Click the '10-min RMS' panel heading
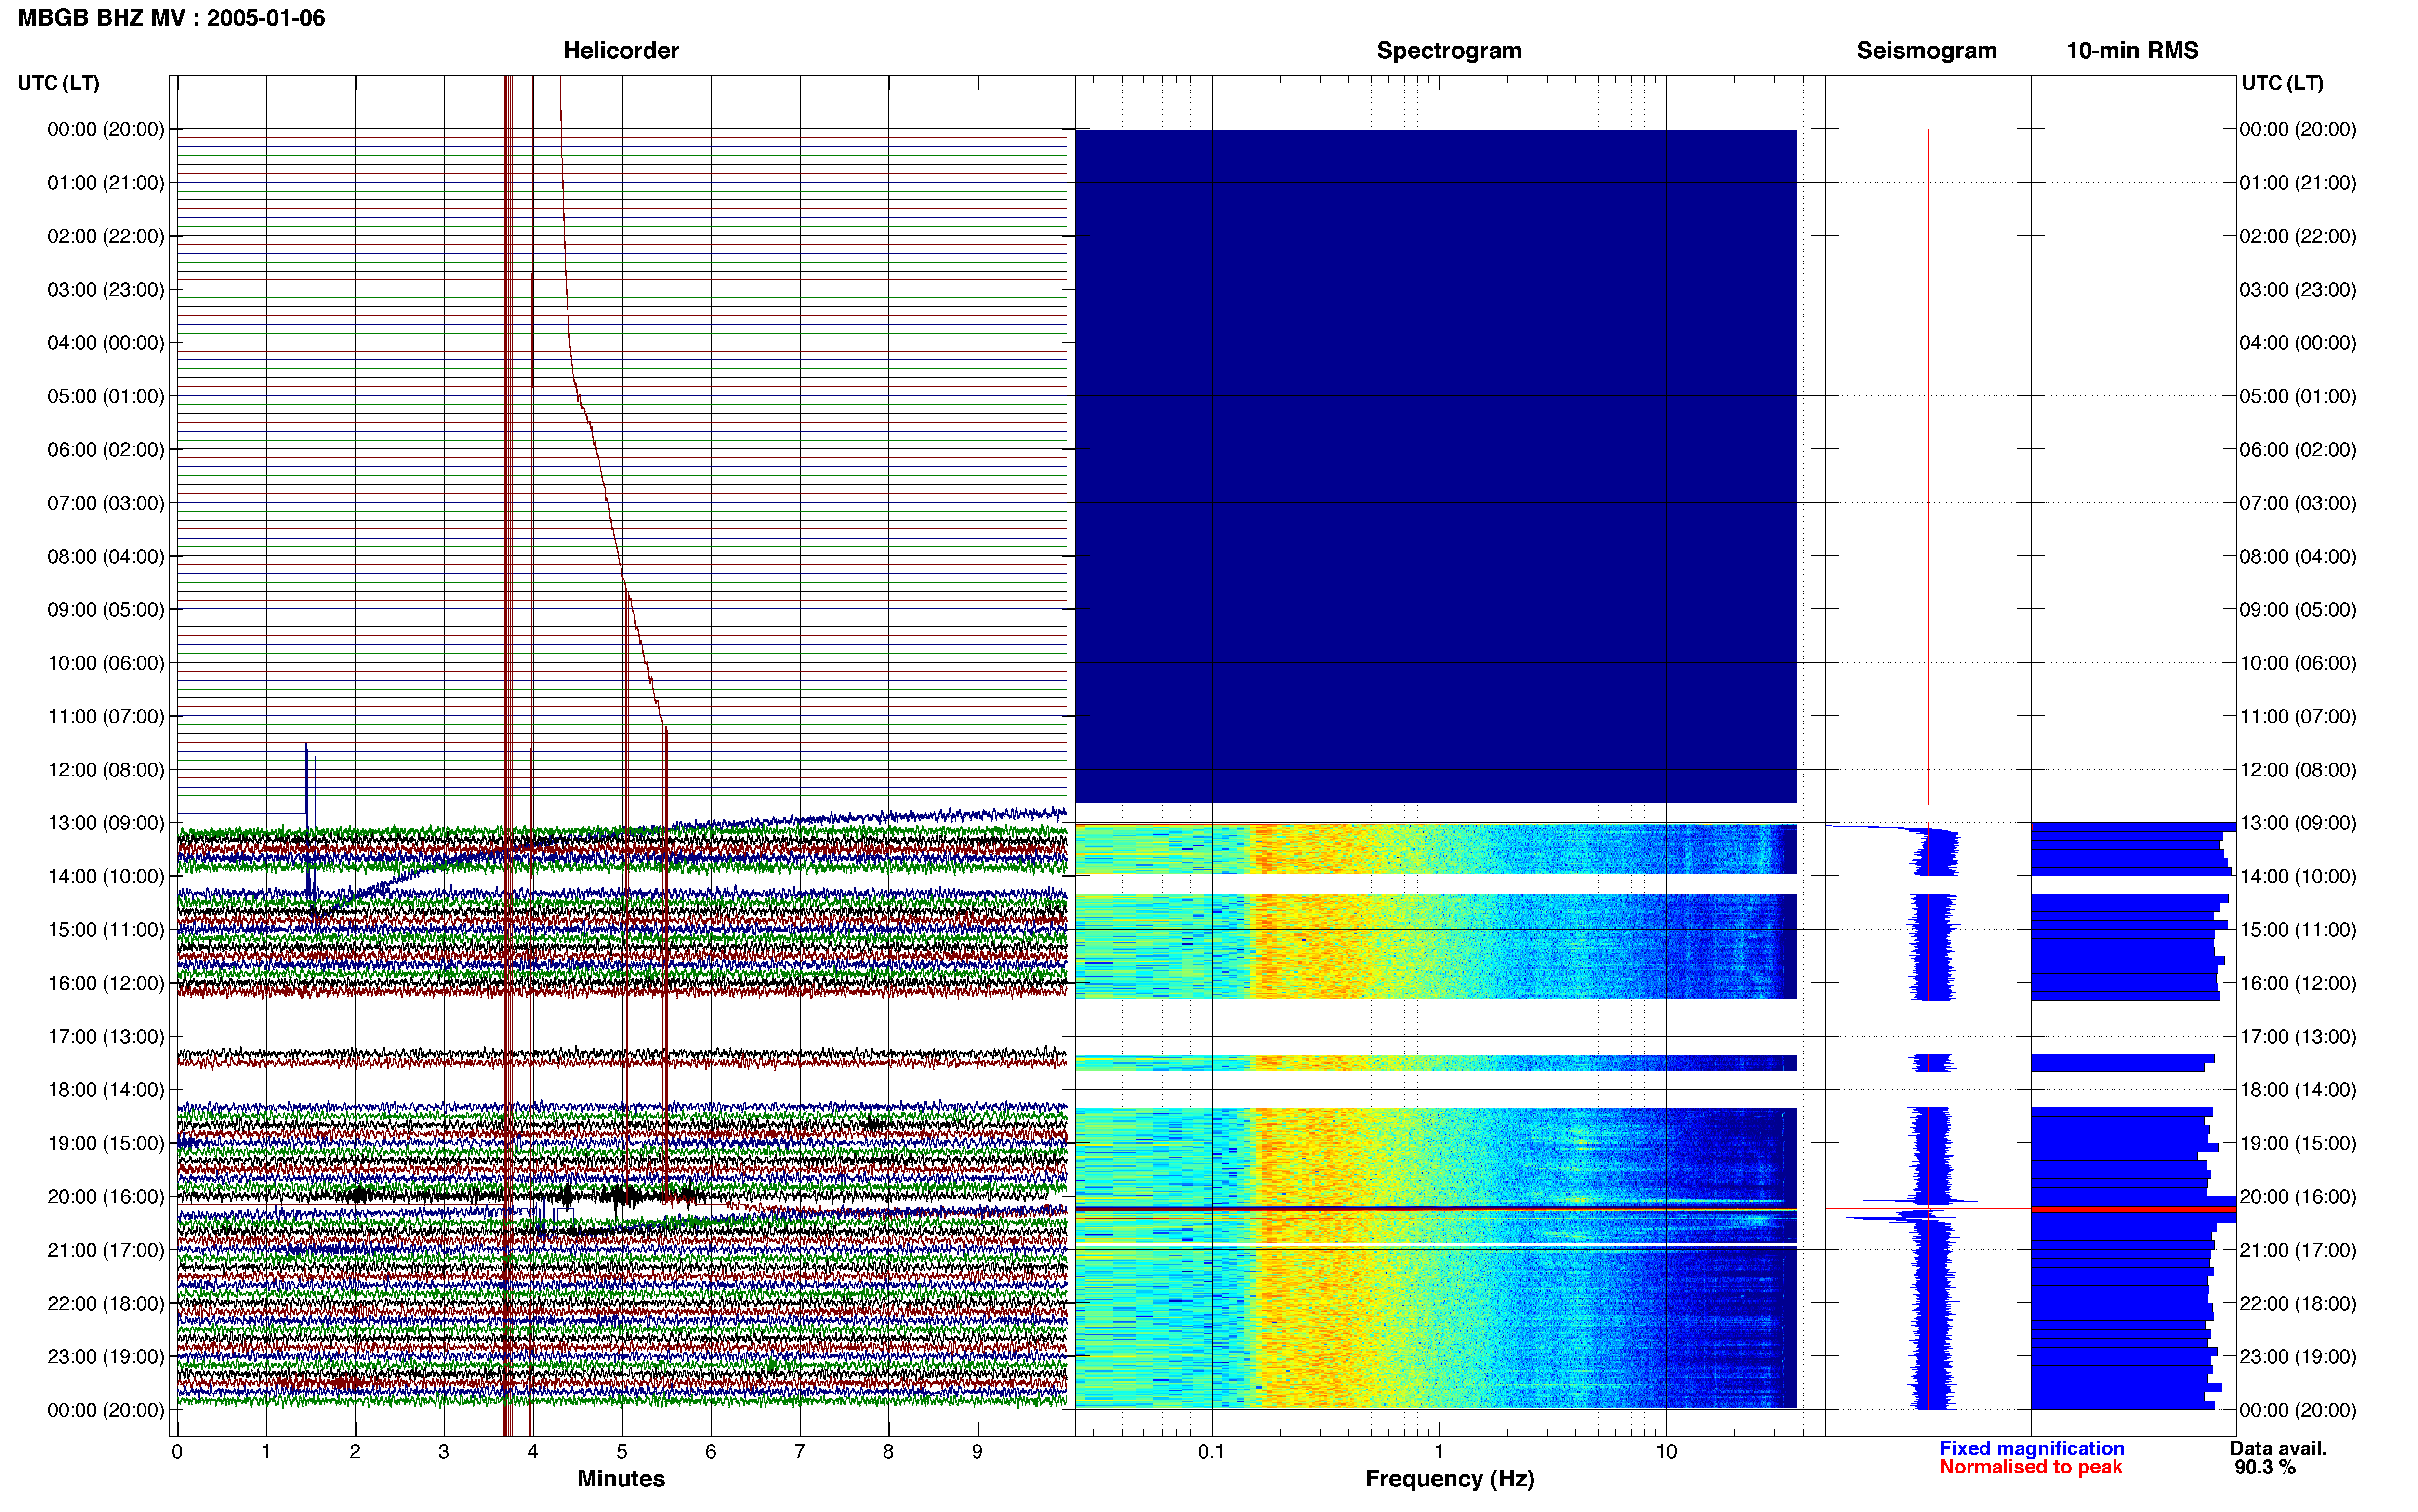 [x=2132, y=50]
